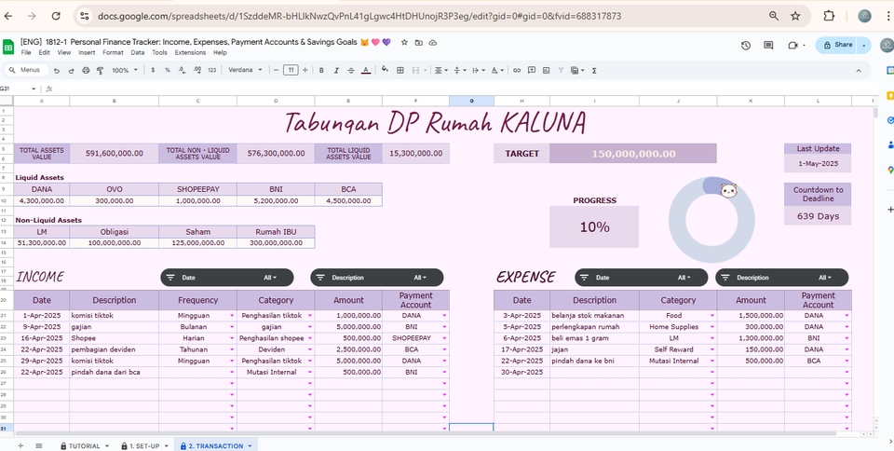Screen dimensions: 894x451
Task: Reload the page in browser
Action: coord(56,16)
